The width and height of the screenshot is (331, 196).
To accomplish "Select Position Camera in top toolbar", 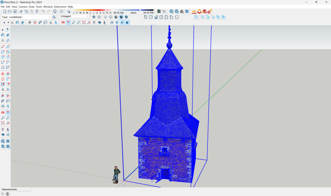I will click(94, 22).
